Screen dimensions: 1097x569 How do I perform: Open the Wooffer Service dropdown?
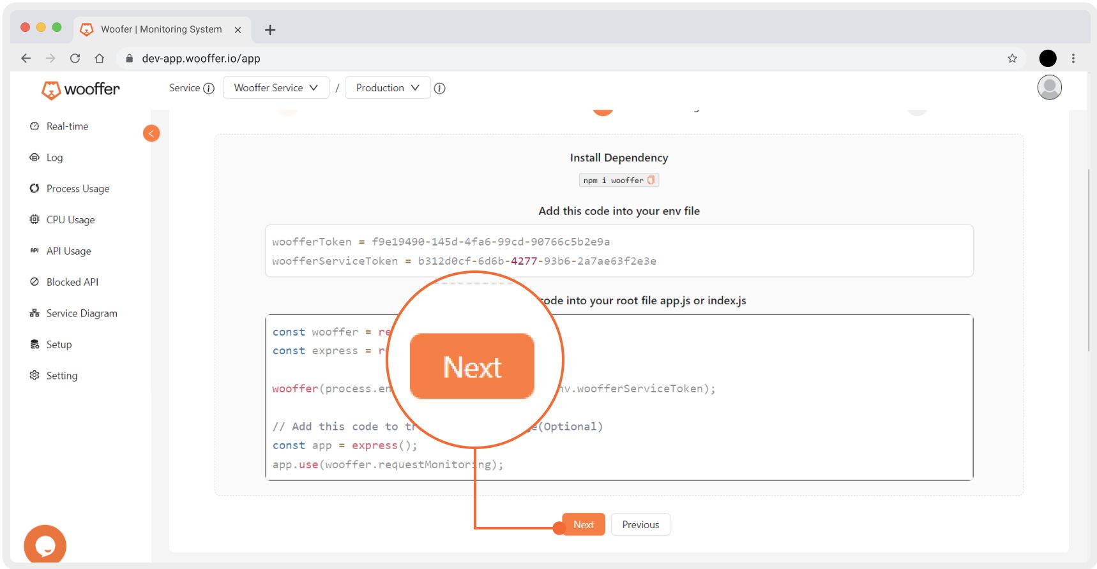(276, 87)
